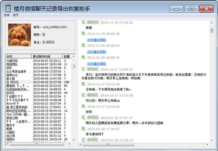The height and width of the screenshot is (151, 218).
Task: Click the message count 84 cell
Action: (x=65, y=86)
